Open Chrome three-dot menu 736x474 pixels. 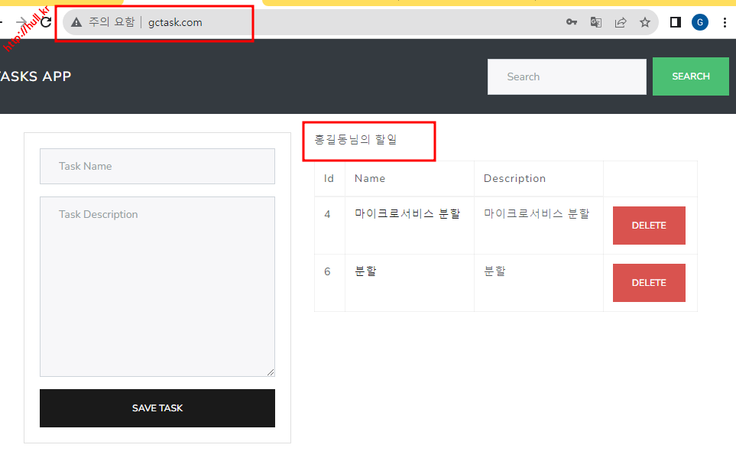[x=725, y=22]
